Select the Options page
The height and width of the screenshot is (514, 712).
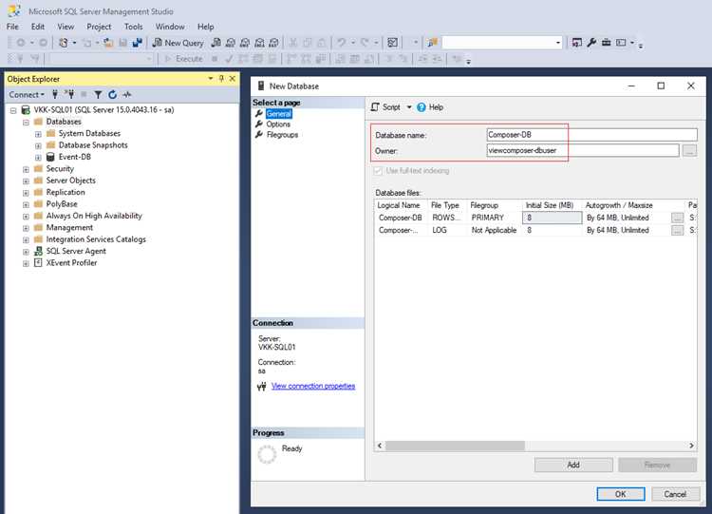pos(278,124)
